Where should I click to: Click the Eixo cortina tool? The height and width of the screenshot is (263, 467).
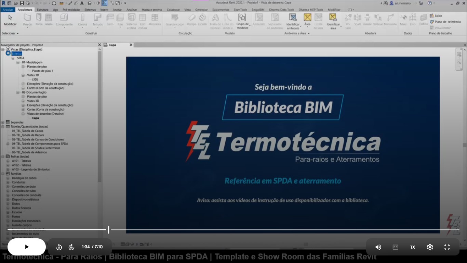pyautogui.click(x=143, y=21)
